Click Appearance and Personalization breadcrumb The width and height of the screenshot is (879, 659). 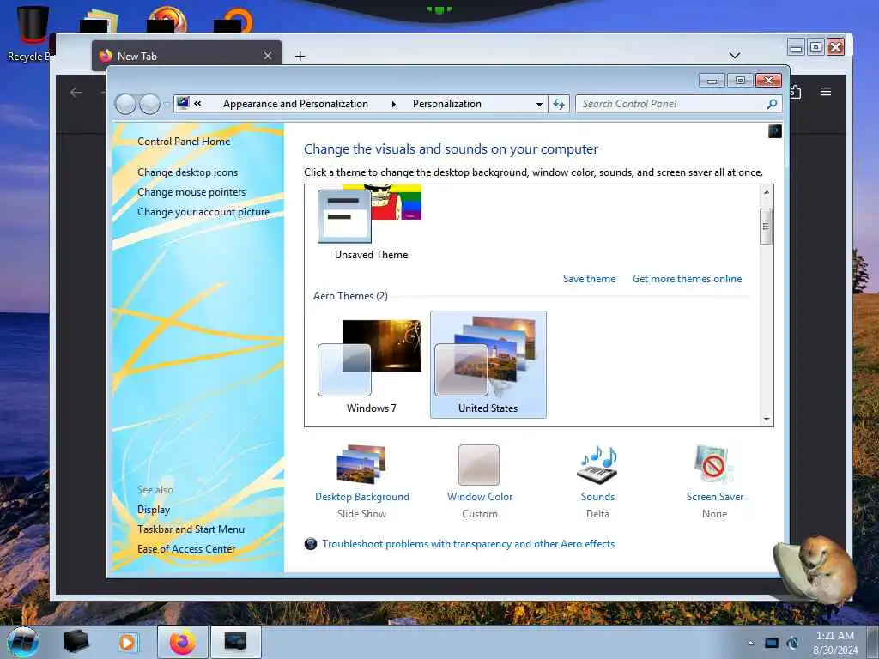(295, 104)
